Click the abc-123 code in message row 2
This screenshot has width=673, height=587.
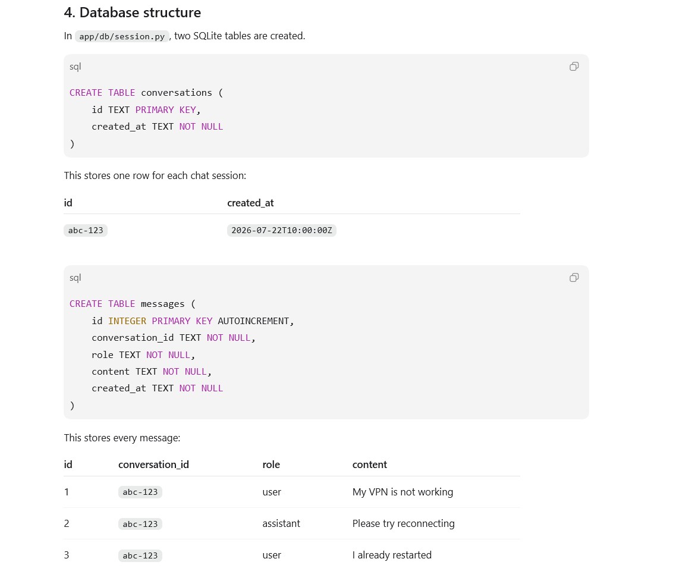pos(140,525)
